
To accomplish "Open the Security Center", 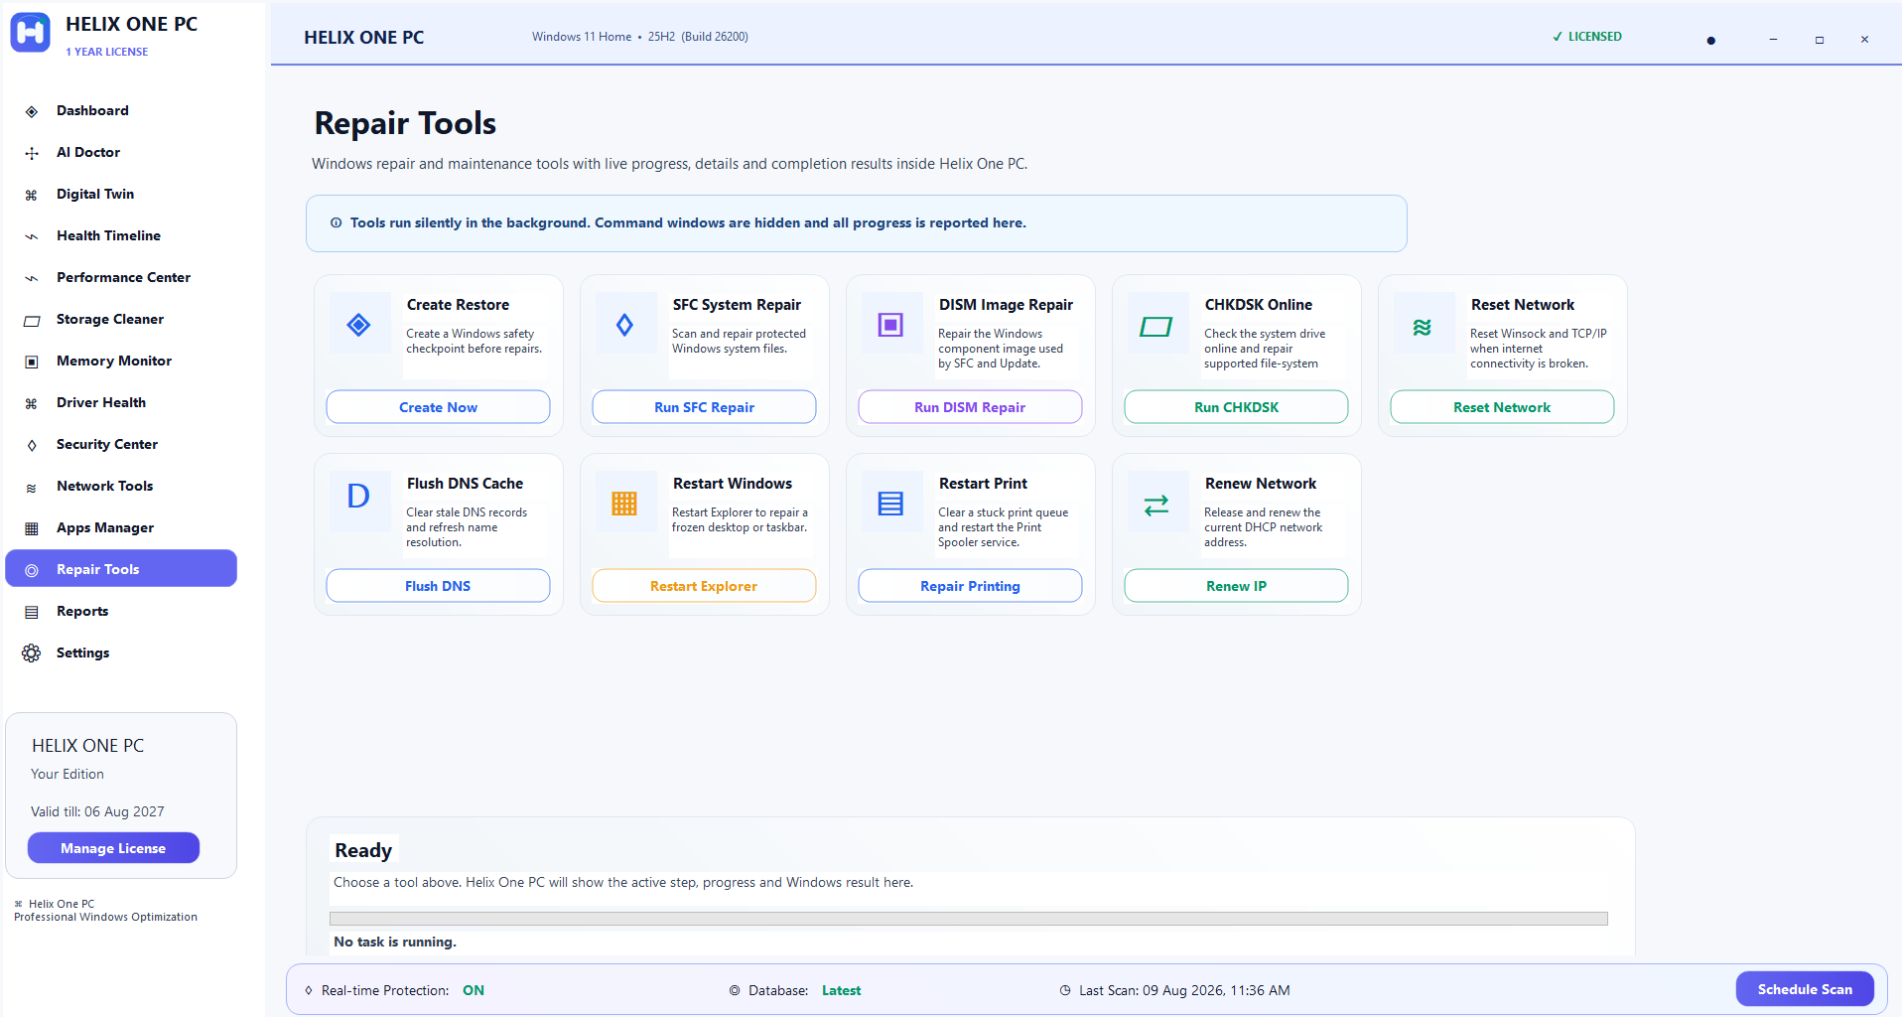I will [x=121, y=444].
